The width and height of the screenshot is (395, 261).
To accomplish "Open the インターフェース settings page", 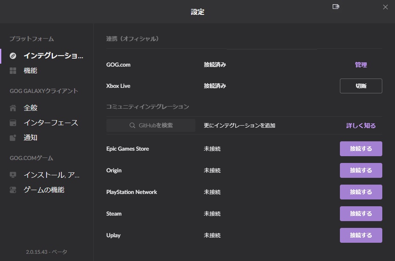I will pos(47,123).
